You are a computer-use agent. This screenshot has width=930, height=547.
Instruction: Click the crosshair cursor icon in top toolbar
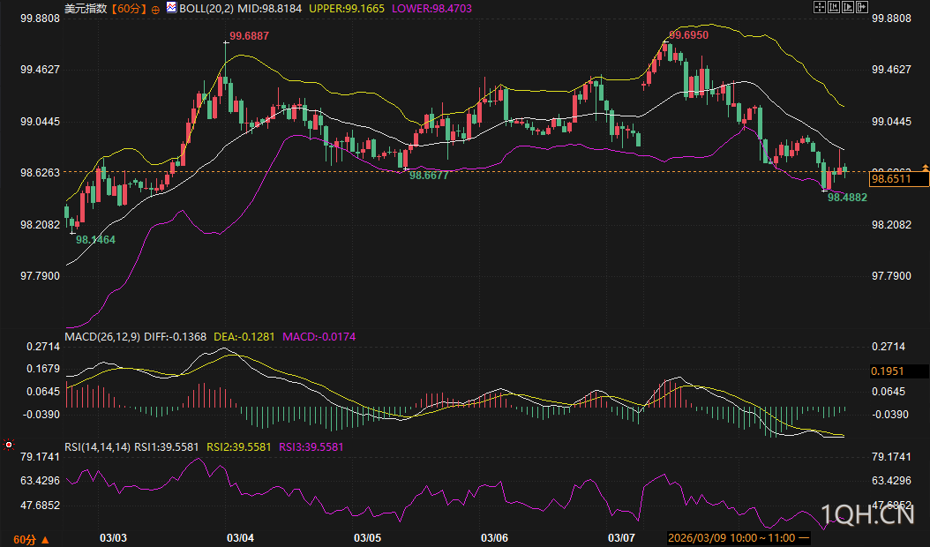pyautogui.click(x=820, y=7)
